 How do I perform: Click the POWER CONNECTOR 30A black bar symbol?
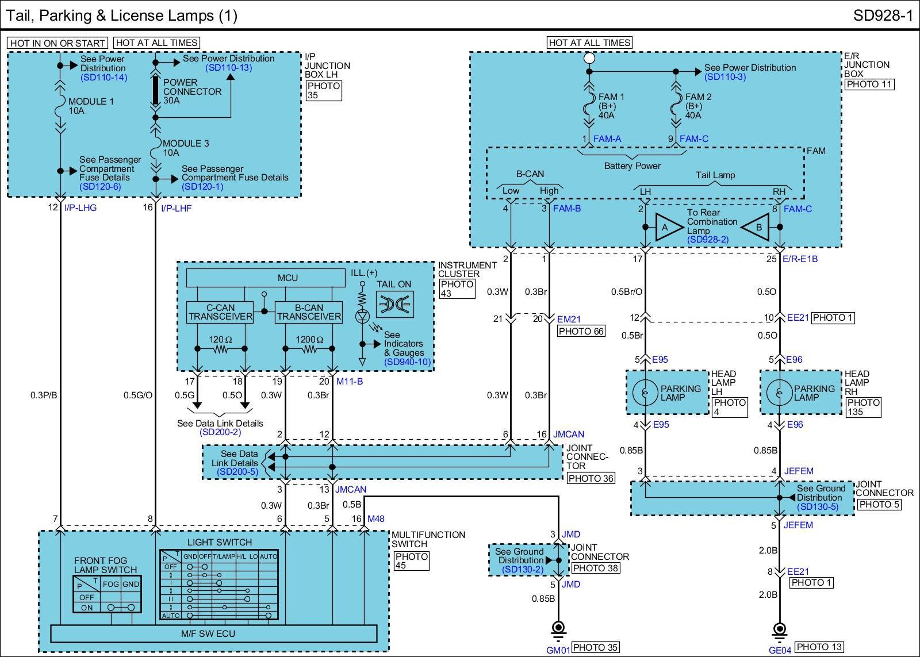(x=155, y=90)
